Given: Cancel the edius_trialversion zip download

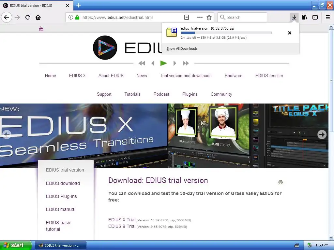Looking at the screenshot, I should coord(290,33).
